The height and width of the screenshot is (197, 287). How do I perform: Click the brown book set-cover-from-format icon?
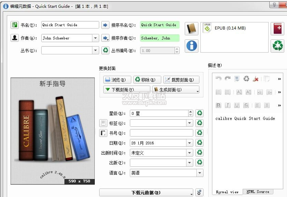click(x=192, y=29)
